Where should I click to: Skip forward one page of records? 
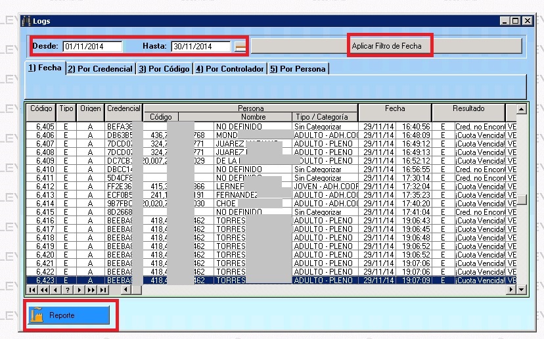pyautogui.click(x=91, y=290)
